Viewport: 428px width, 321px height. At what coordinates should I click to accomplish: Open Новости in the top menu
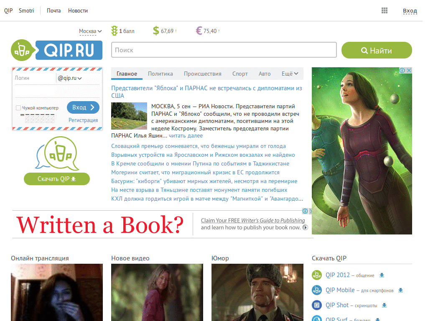pos(78,10)
